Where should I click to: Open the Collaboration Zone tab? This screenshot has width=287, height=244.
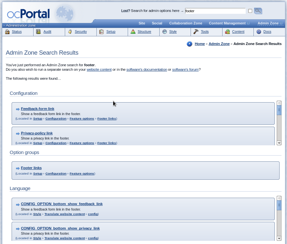185,23
